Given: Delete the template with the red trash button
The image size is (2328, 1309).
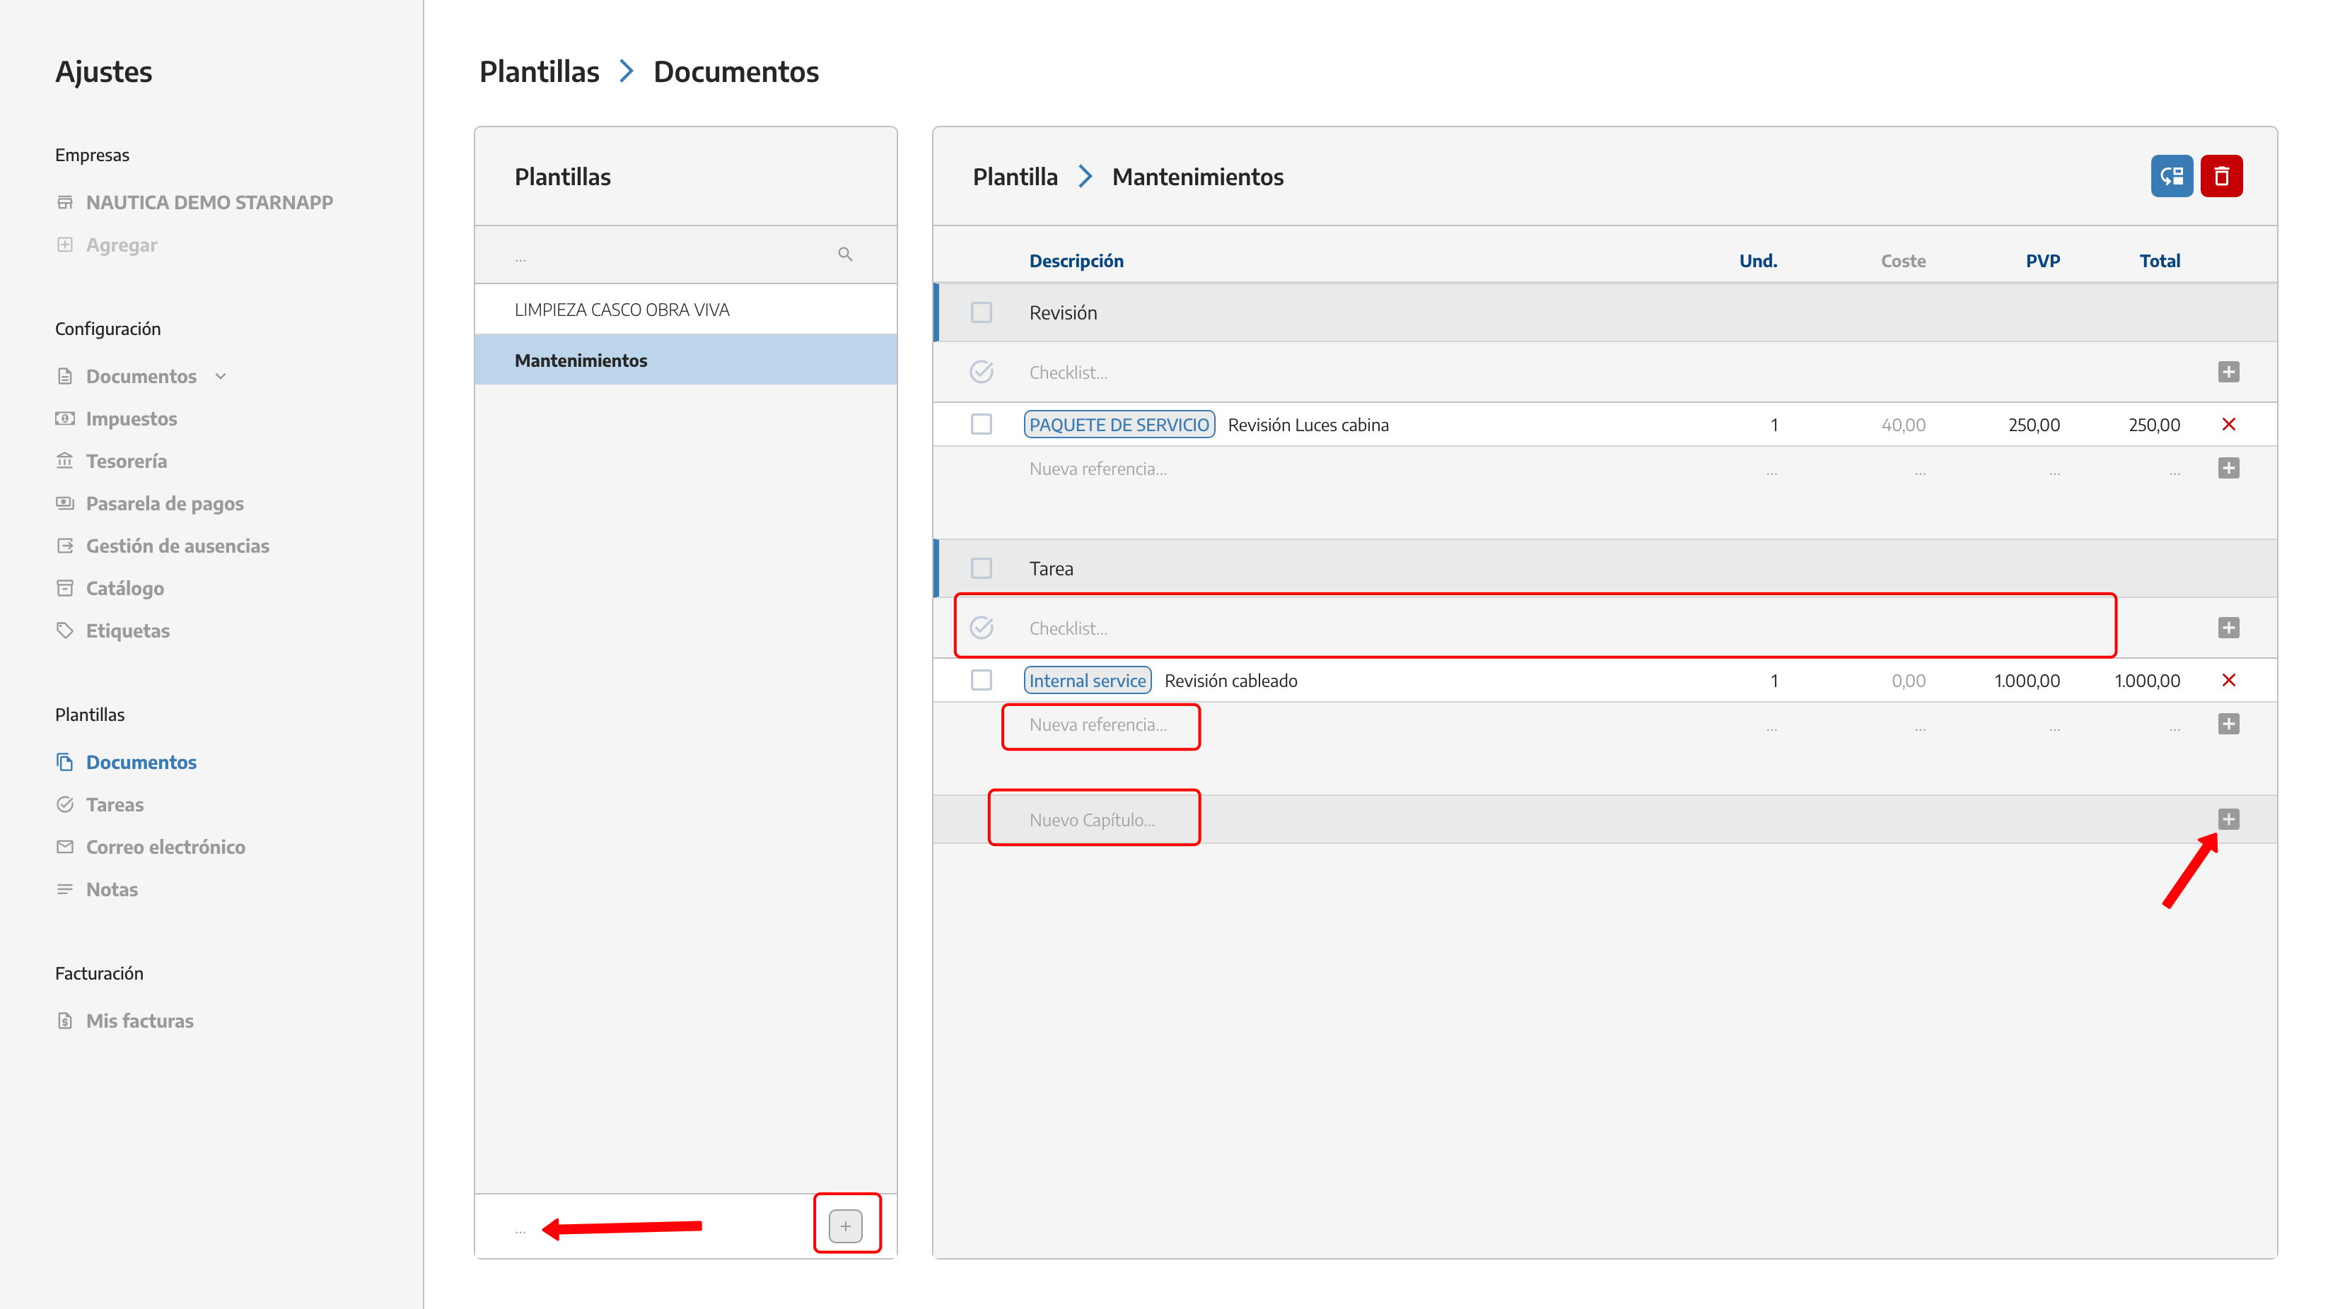Looking at the screenshot, I should coord(2221,176).
